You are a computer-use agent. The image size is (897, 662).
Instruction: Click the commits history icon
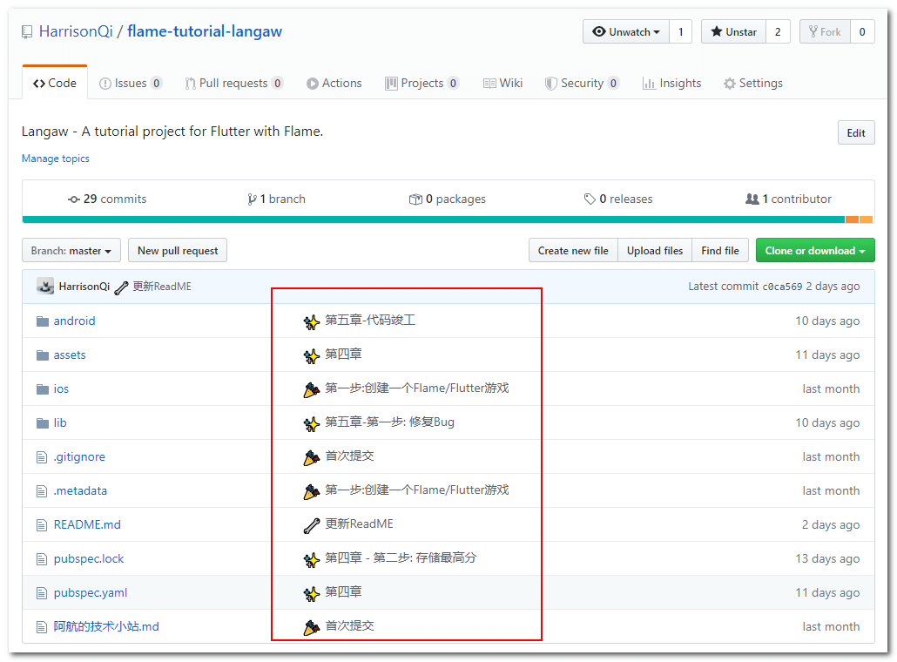[74, 199]
